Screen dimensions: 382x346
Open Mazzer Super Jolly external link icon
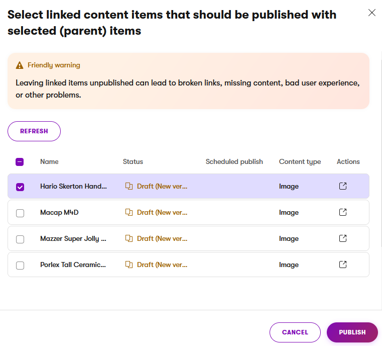coord(343,238)
